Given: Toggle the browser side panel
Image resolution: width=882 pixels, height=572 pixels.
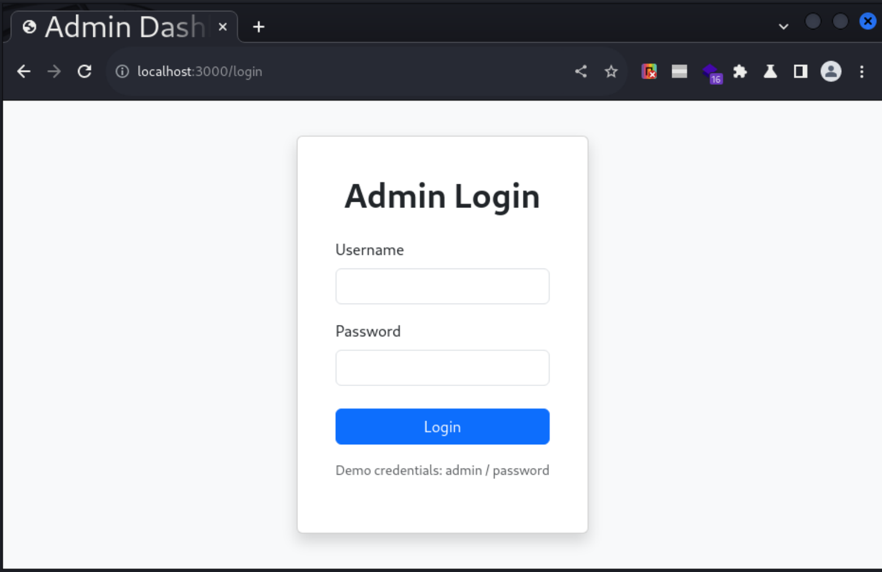Looking at the screenshot, I should (801, 72).
